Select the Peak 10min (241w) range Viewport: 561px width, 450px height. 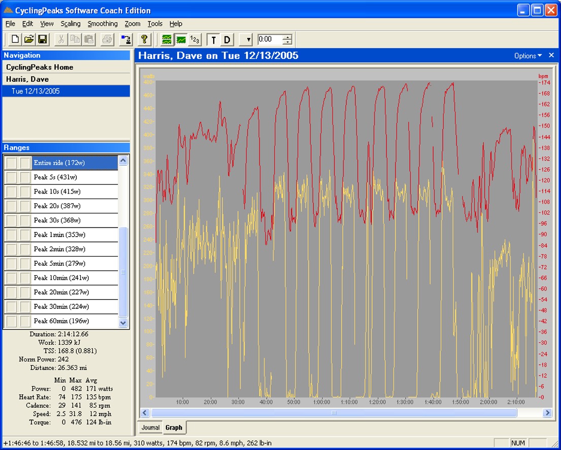click(61, 278)
